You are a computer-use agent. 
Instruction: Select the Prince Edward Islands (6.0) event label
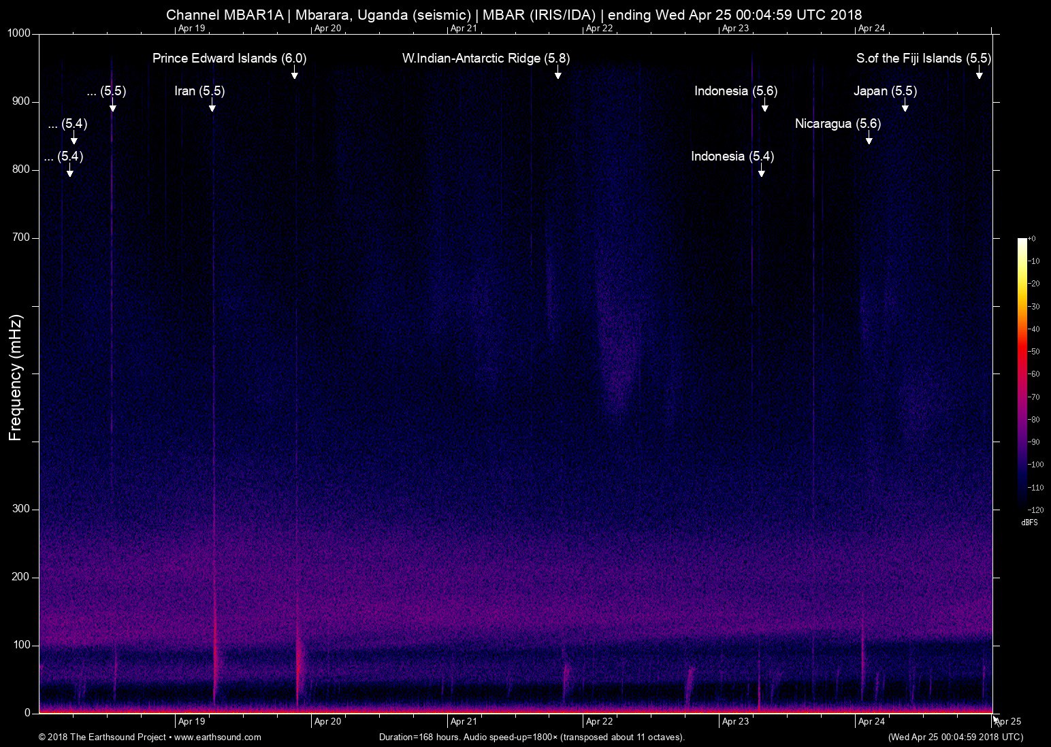point(229,59)
